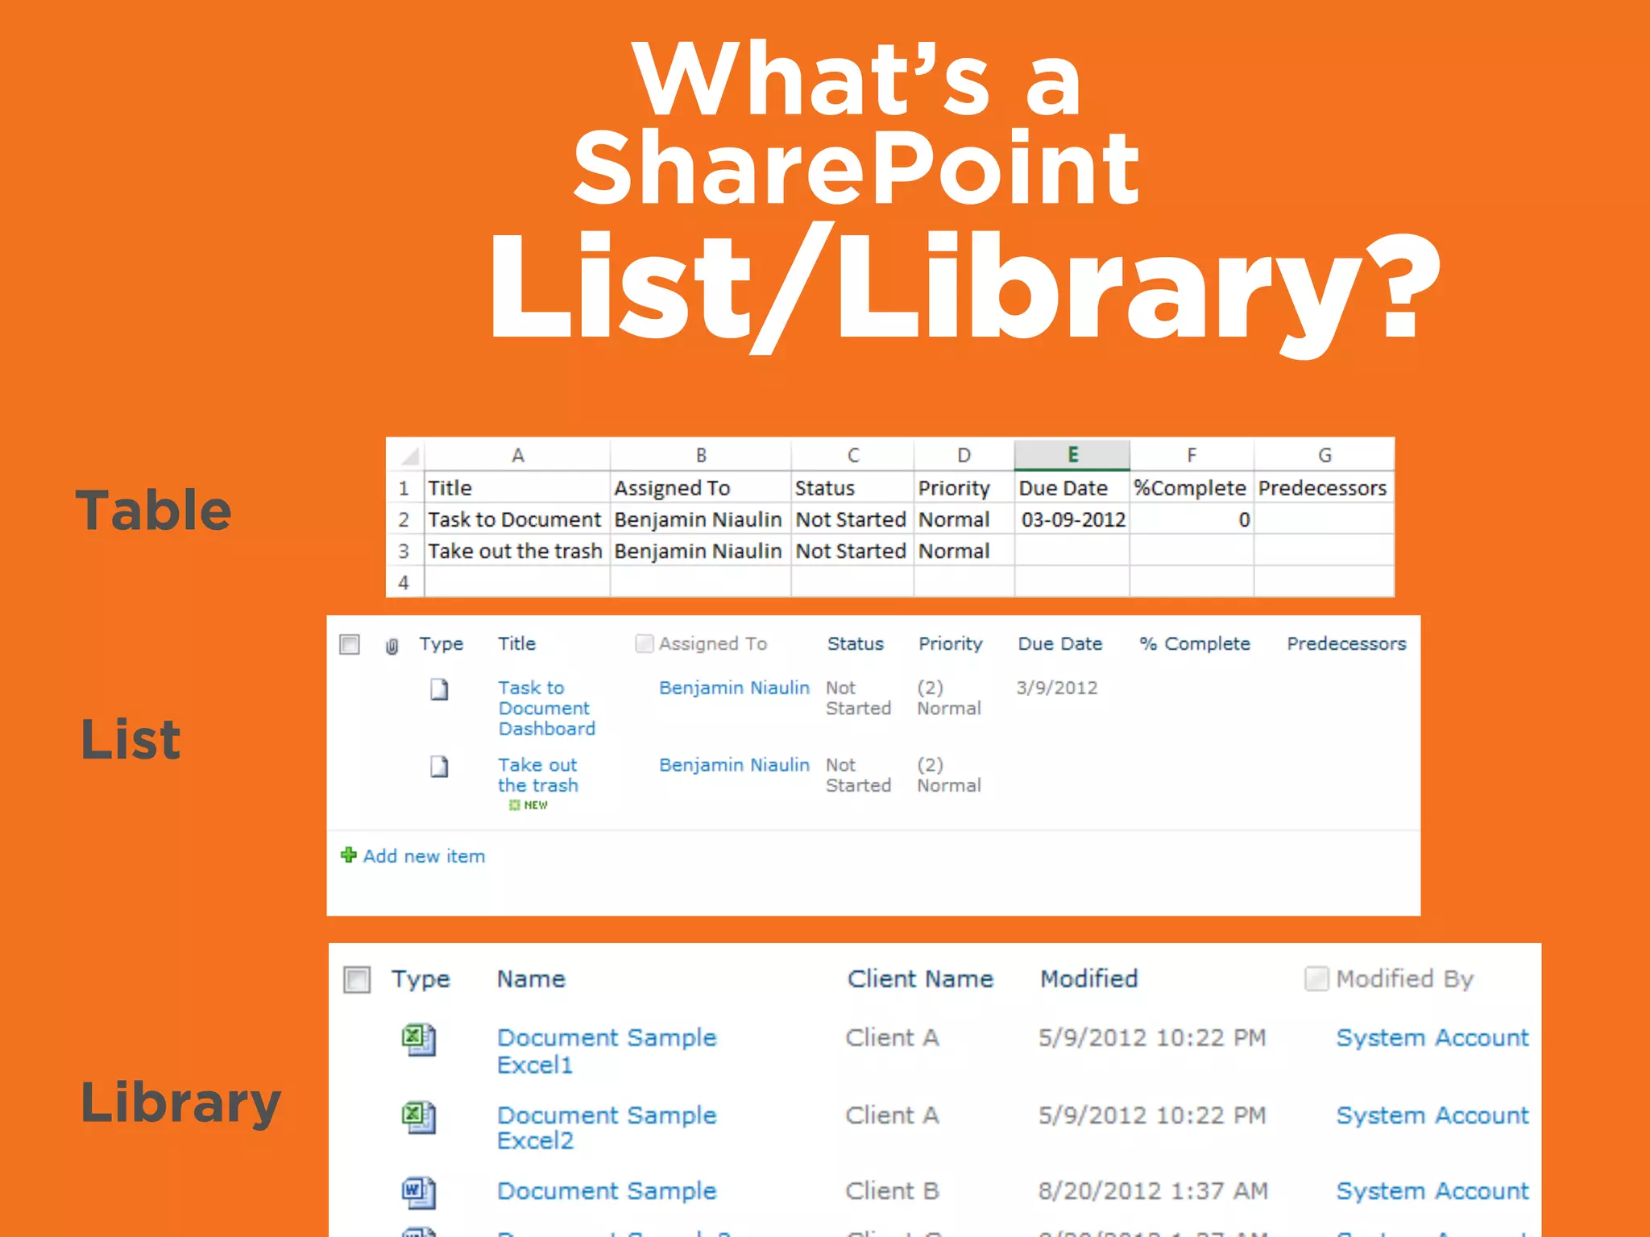Viewport: 1650px width, 1237px height.
Task: Open Benjamin Niaulin link in first task row
Action: click(x=734, y=688)
